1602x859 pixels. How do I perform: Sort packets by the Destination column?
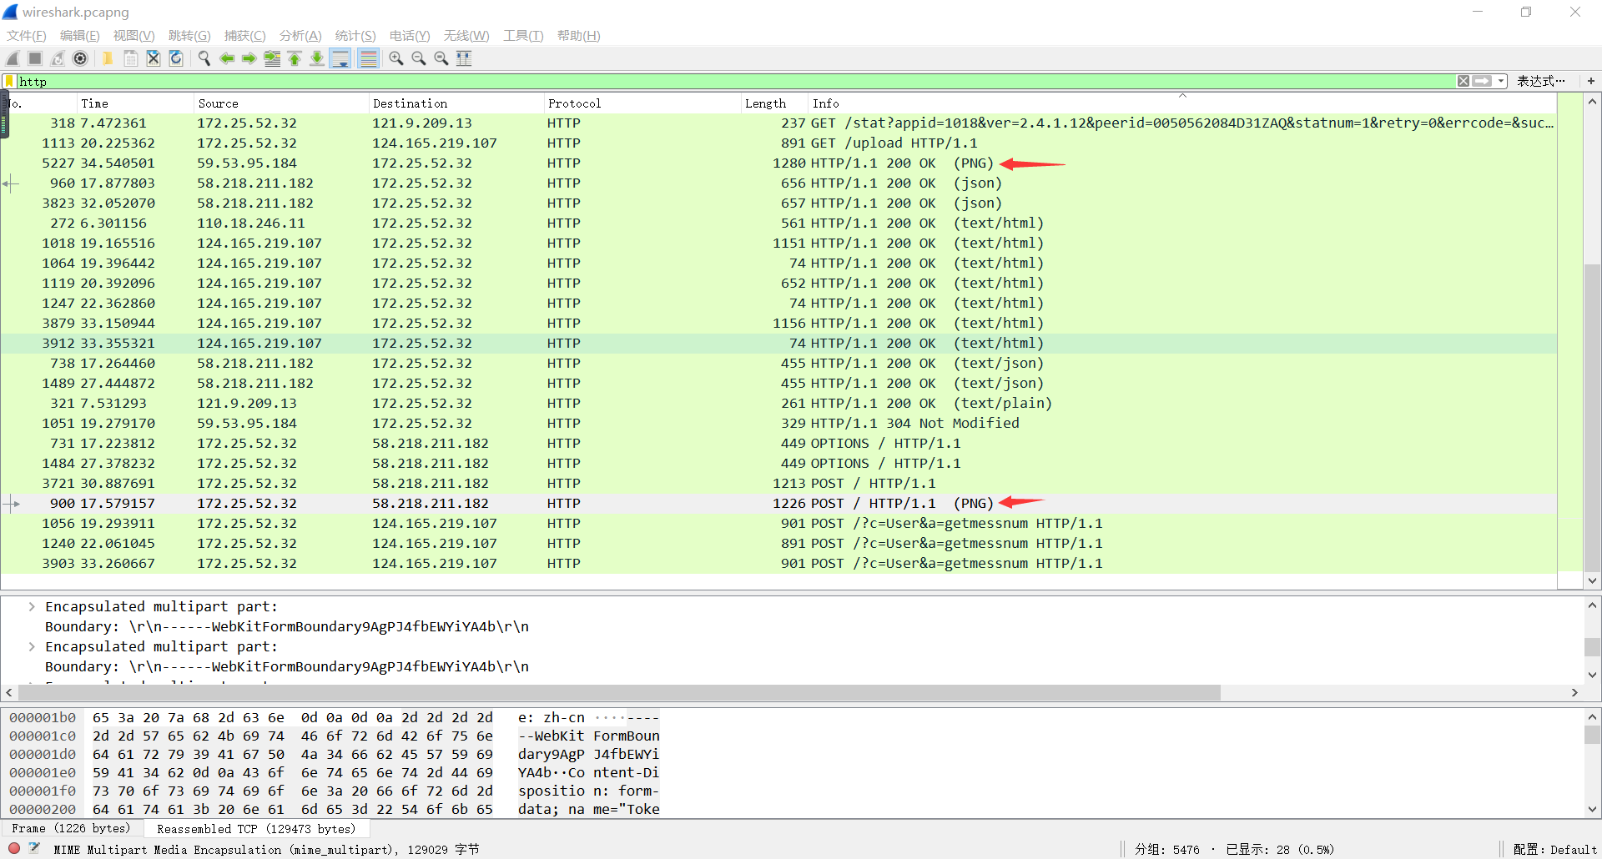[456, 103]
